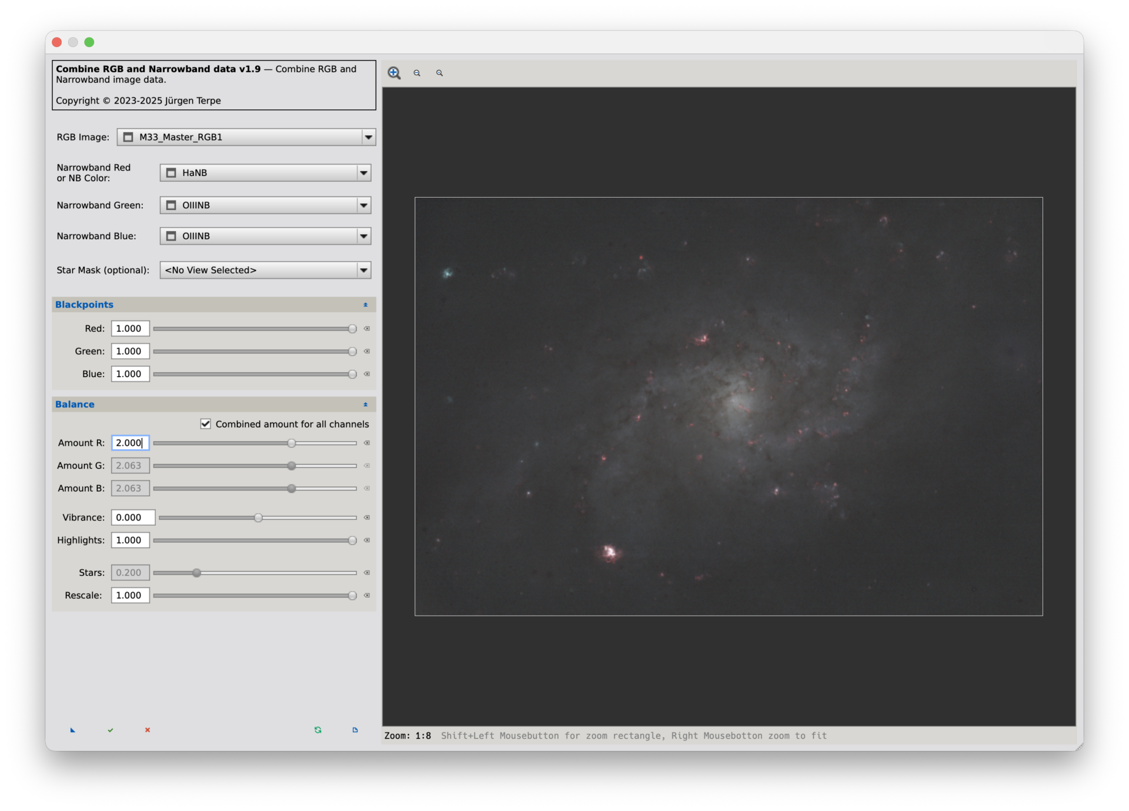Click the Amount R slider handle
This screenshot has height=811, width=1129.
click(292, 443)
